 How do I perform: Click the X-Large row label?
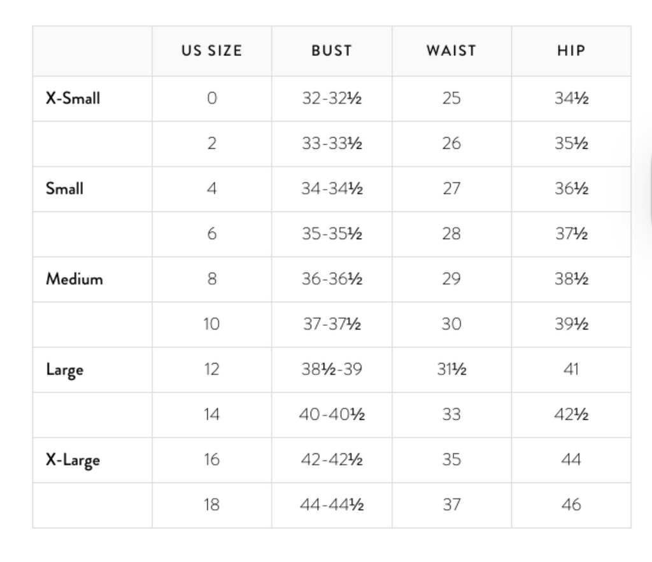(x=73, y=460)
